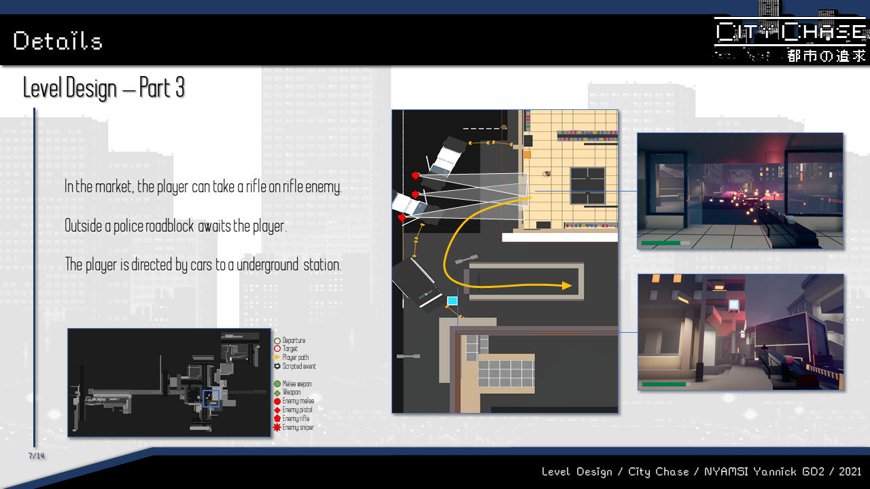870x489 pixels.
Task: Click the Scripted event legend icon
Action: pyautogui.click(x=277, y=366)
